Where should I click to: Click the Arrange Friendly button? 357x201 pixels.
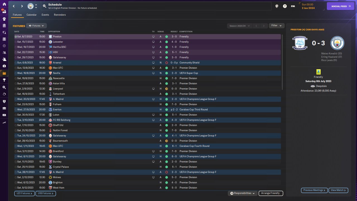pyautogui.click(x=271, y=193)
